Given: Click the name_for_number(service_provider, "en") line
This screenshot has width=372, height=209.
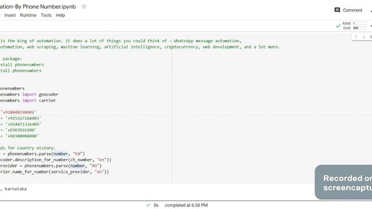Looking at the screenshot, I should pyautogui.click(x=54, y=172).
